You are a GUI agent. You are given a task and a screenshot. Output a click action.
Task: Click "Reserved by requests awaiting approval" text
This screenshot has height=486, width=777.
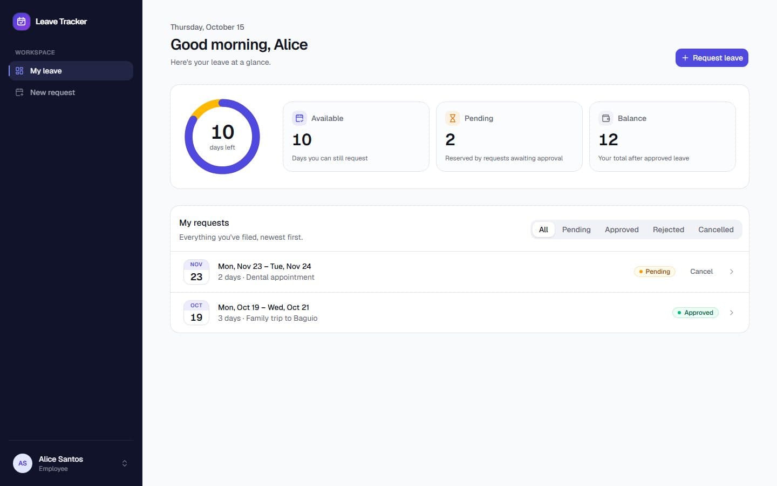coord(504,158)
